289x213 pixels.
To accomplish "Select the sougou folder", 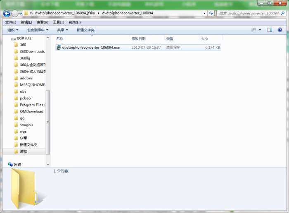I will tap(26, 125).
